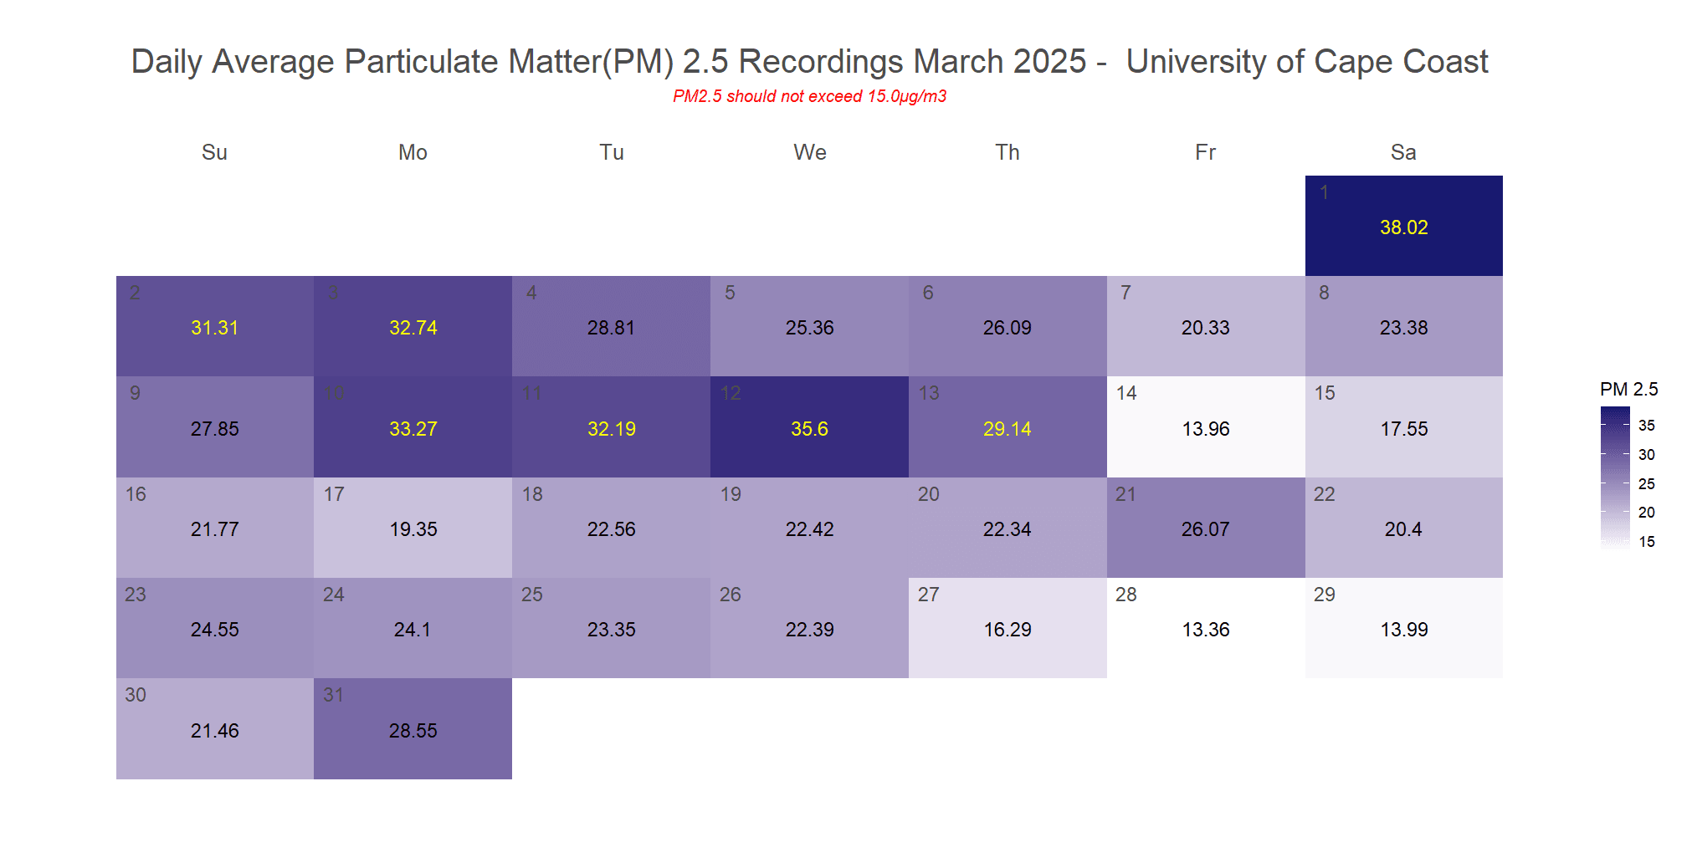Image resolution: width=1692 pixels, height=868 pixels.
Task: Click the chart title text
Action: (809, 62)
